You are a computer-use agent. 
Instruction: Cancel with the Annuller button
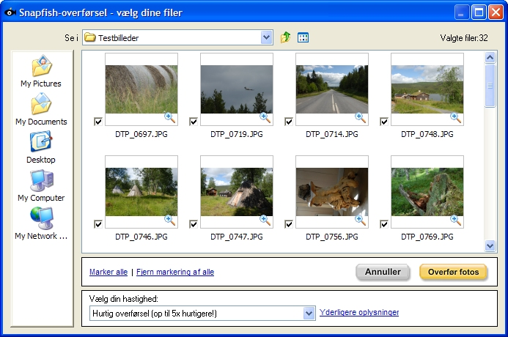383,272
